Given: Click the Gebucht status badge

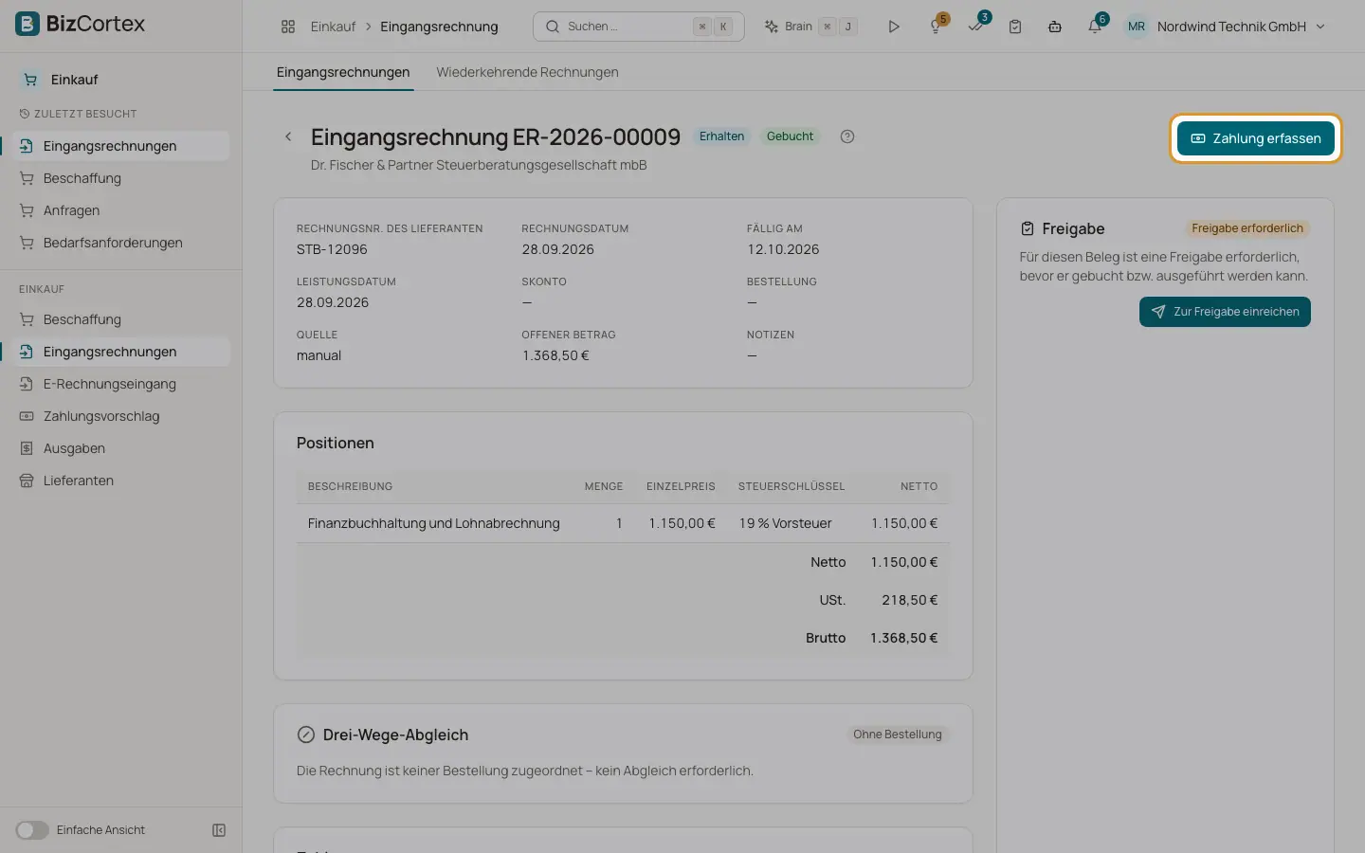Looking at the screenshot, I should (x=790, y=136).
